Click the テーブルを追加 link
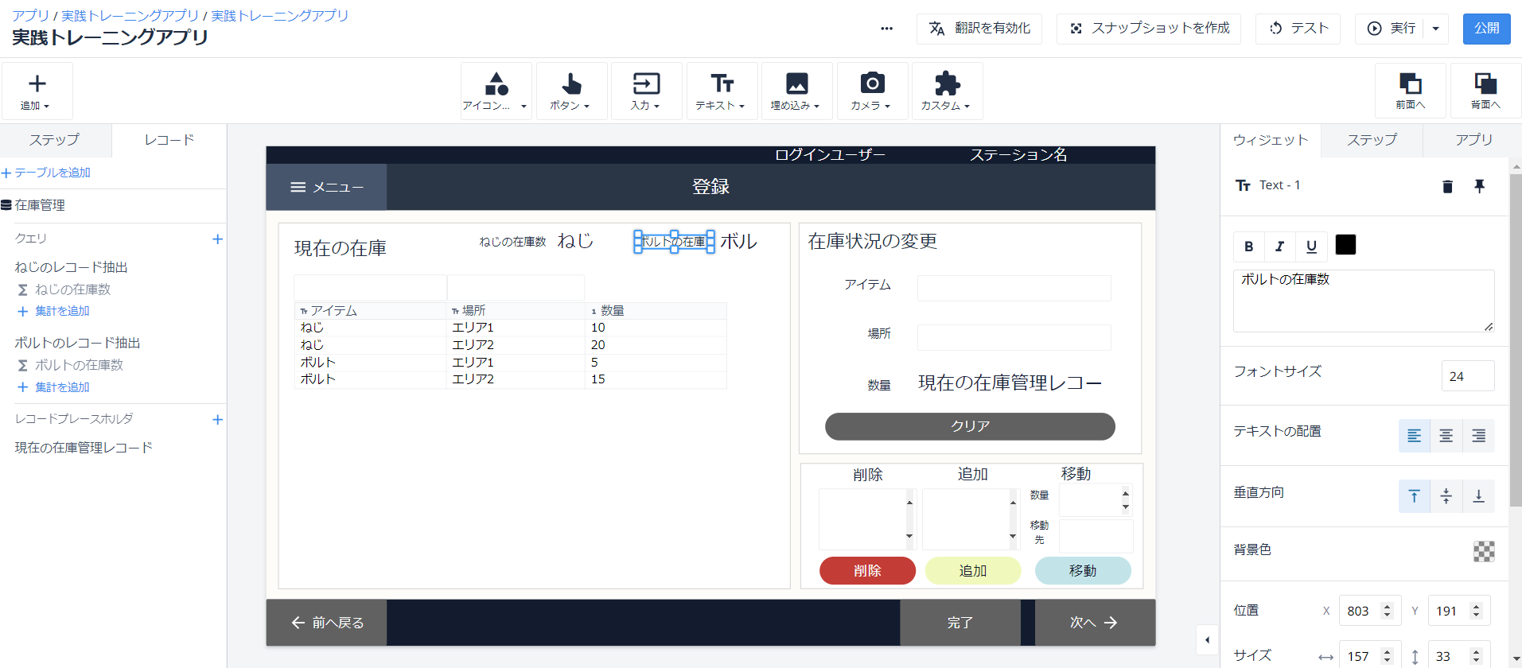The image size is (1522, 668). (46, 173)
